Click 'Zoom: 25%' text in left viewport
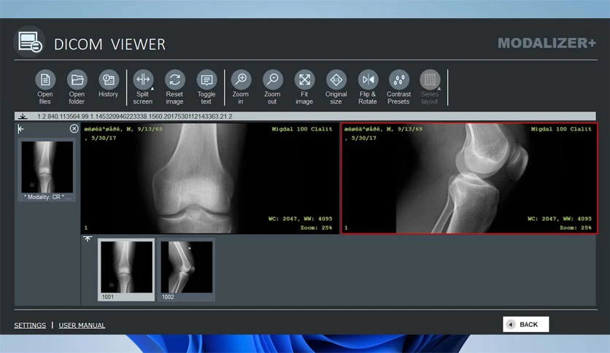610x353 pixels. point(316,228)
